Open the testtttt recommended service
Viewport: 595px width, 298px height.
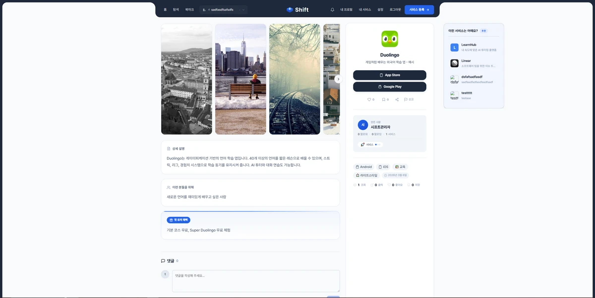tap(474, 96)
